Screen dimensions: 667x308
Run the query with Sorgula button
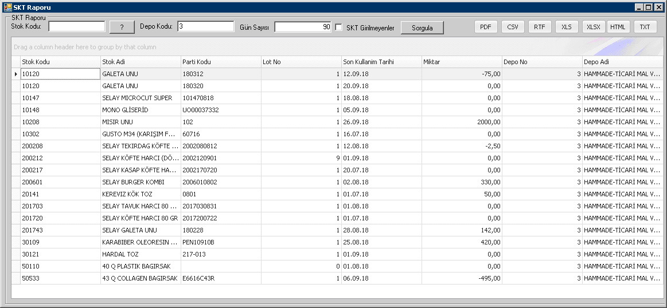pyautogui.click(x=422, y=27)
